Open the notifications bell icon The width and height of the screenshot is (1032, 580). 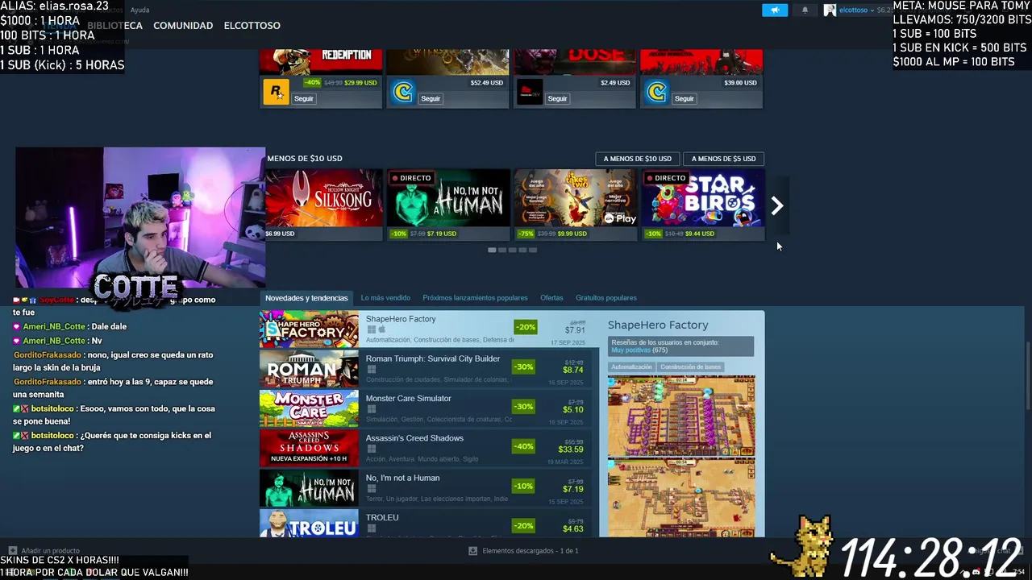805,10
